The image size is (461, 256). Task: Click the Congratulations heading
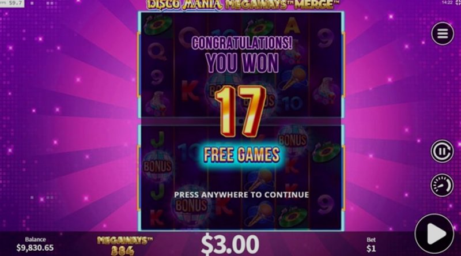(241, 43)
